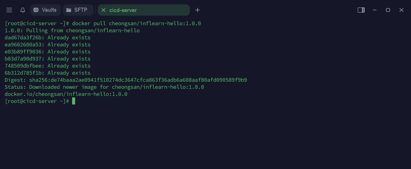The image size is (411, 169).
Task: Click the 6b312d785f1b layer line
Action: click(48, 73)
